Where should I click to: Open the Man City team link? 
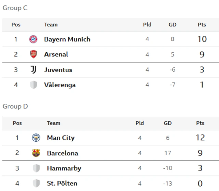click(x=61, y=138)
